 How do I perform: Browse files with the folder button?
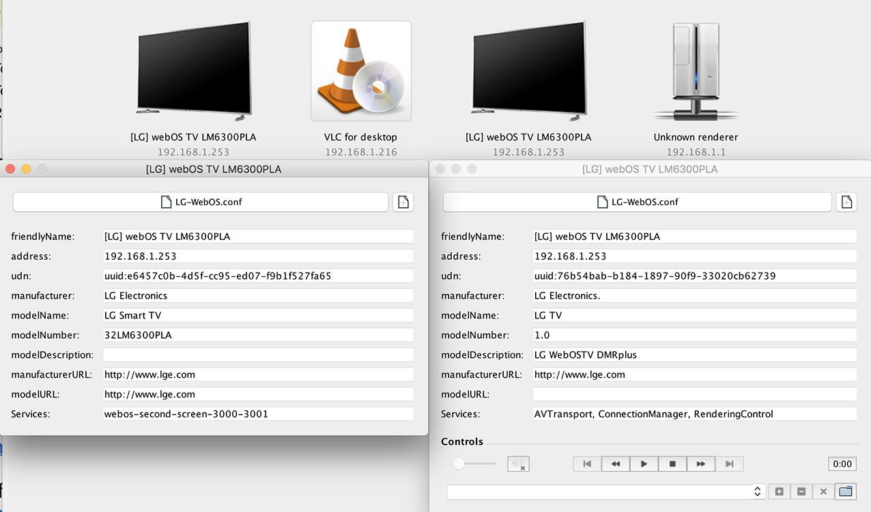coord(846,492)
